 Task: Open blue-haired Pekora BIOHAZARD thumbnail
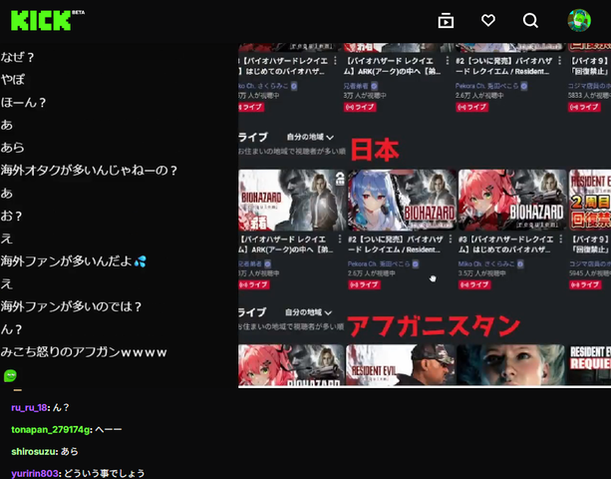(x=402, y=200)
